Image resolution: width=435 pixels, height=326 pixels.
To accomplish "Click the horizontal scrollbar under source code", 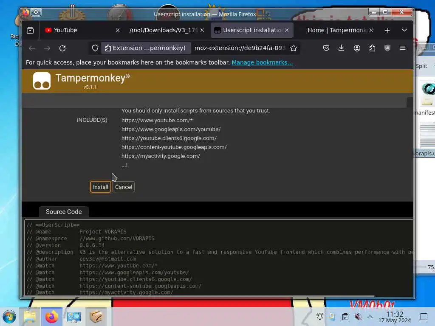I will tap(200, 296).
